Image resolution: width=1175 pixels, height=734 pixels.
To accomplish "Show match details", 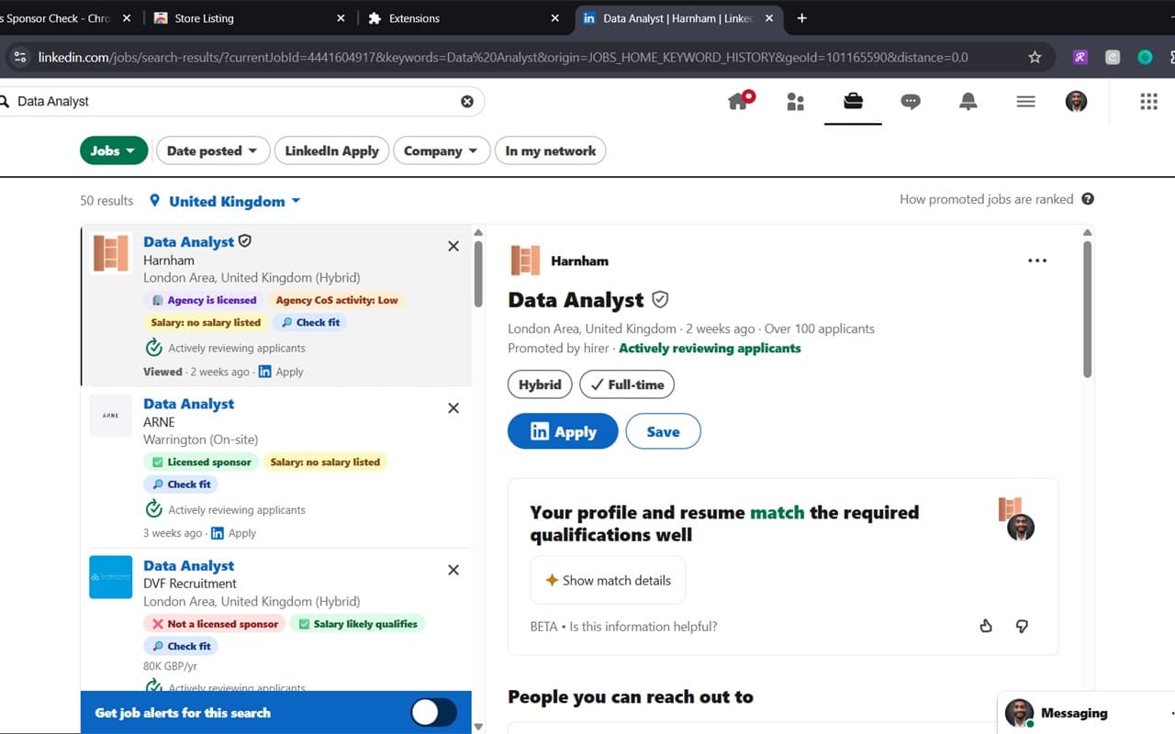I will click(x=608, y=580).
